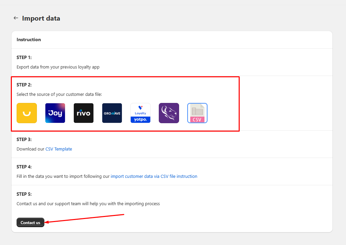Click the 'Select the source' instruction text
The image size is (346, 245).
click(59, 94)
